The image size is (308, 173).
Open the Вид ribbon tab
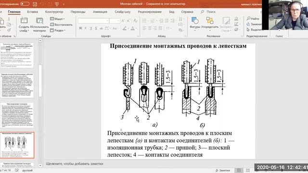coord(172,12)
